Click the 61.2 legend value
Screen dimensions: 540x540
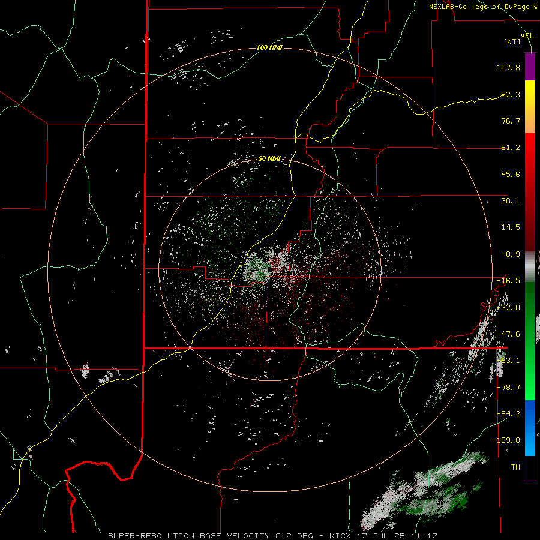coord(511,148)
